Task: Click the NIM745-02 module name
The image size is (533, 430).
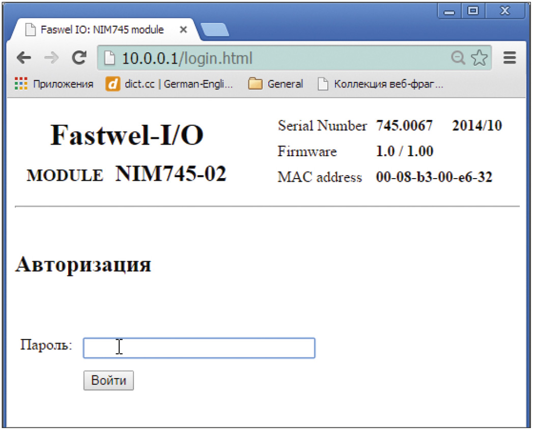Action: (x=171, y=174)
